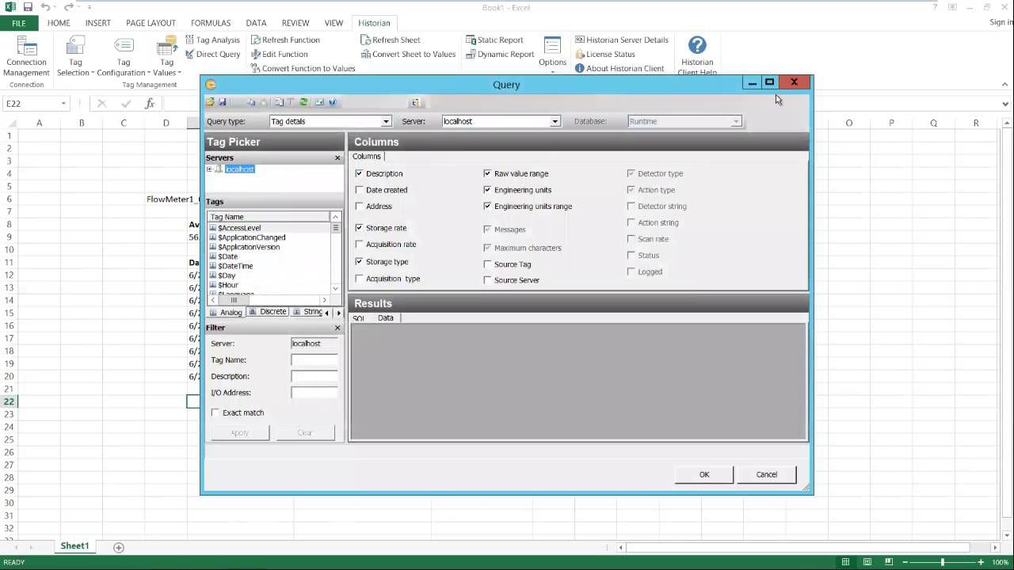Screen dimensions: 1014x570
Task: Add a new sheet with the plus button
Action: 119,547
